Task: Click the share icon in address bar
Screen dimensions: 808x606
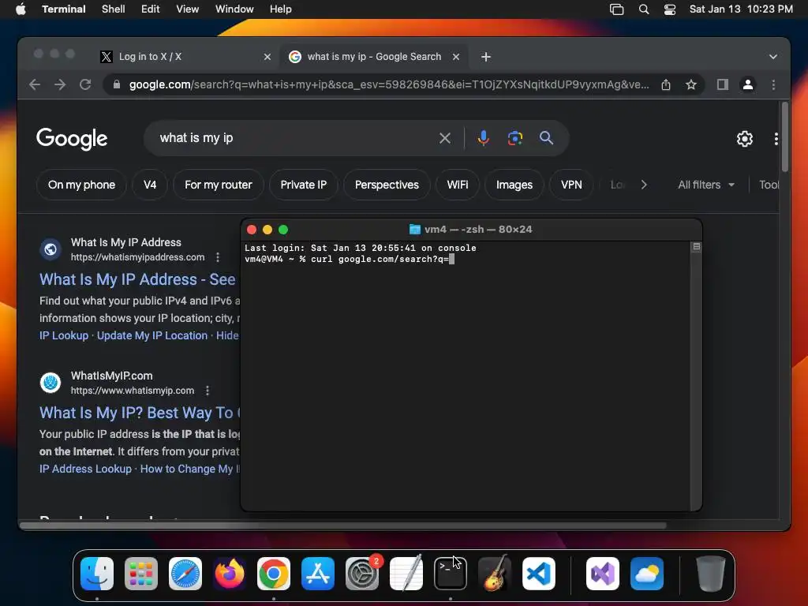Action: pos(666,84)
